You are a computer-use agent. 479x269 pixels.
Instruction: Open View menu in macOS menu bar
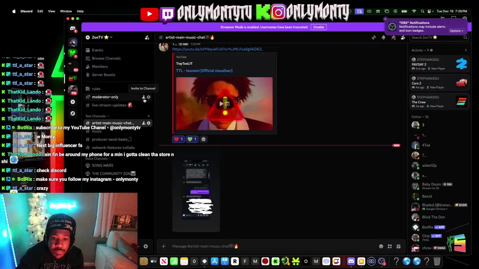pos(52,11)
